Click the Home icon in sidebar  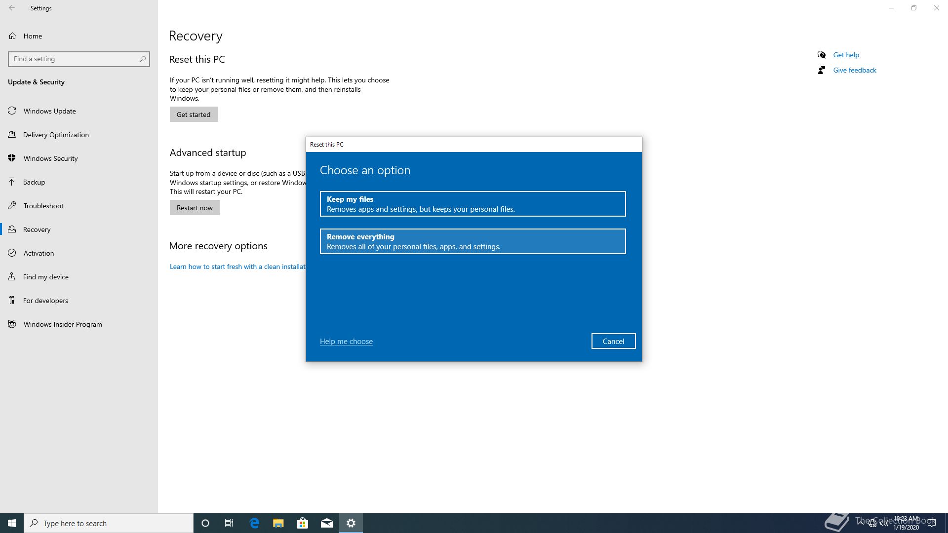click(12, 36)
